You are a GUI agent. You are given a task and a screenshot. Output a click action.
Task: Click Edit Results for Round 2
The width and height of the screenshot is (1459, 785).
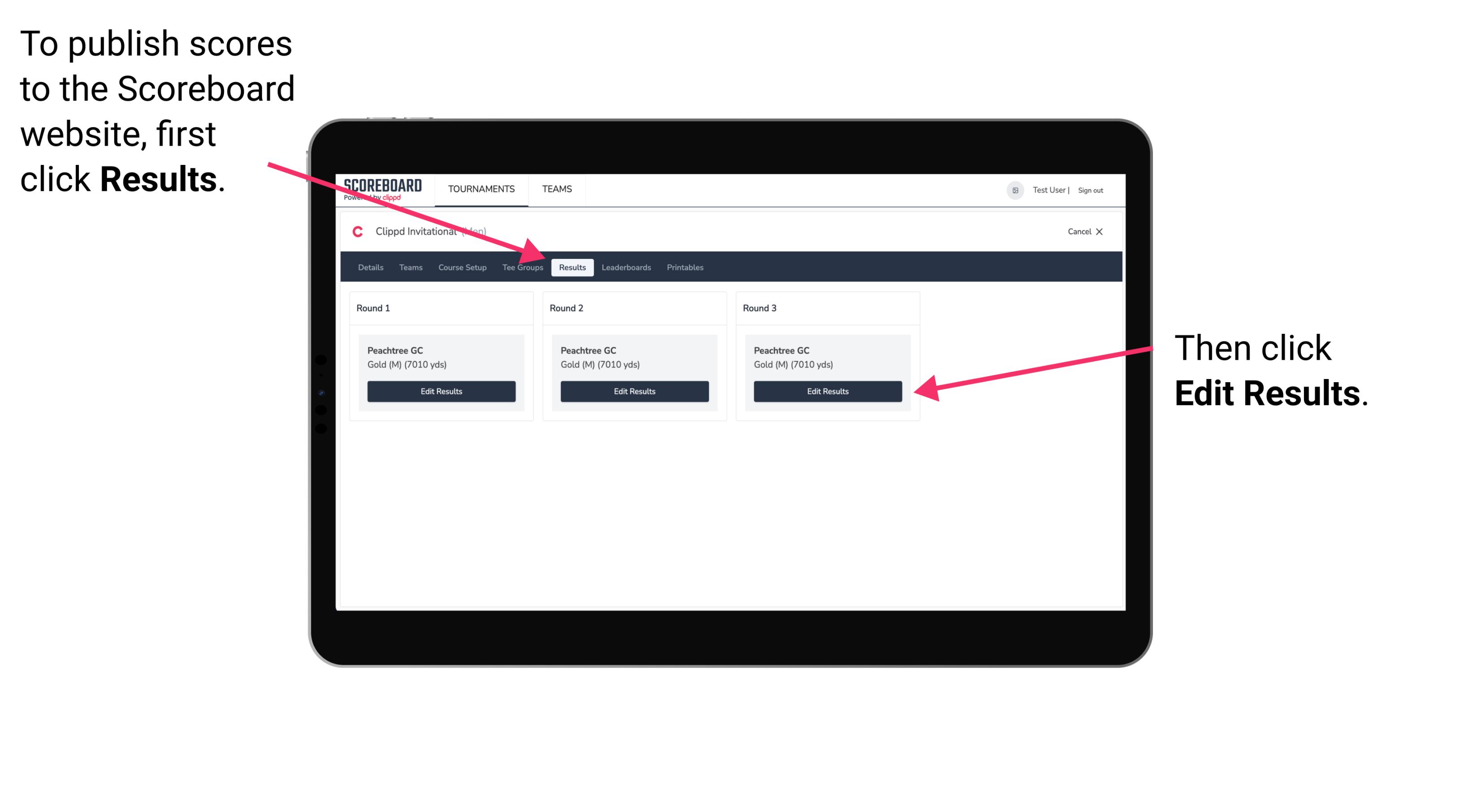634,392
